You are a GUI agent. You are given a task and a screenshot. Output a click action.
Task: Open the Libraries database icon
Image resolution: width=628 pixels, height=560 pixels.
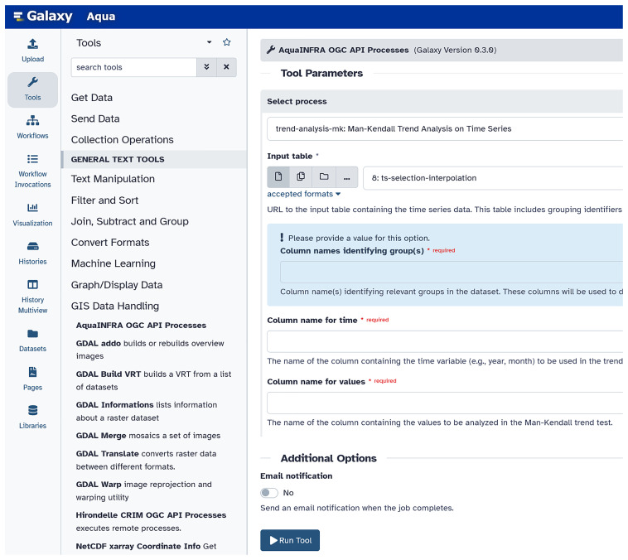32,410
